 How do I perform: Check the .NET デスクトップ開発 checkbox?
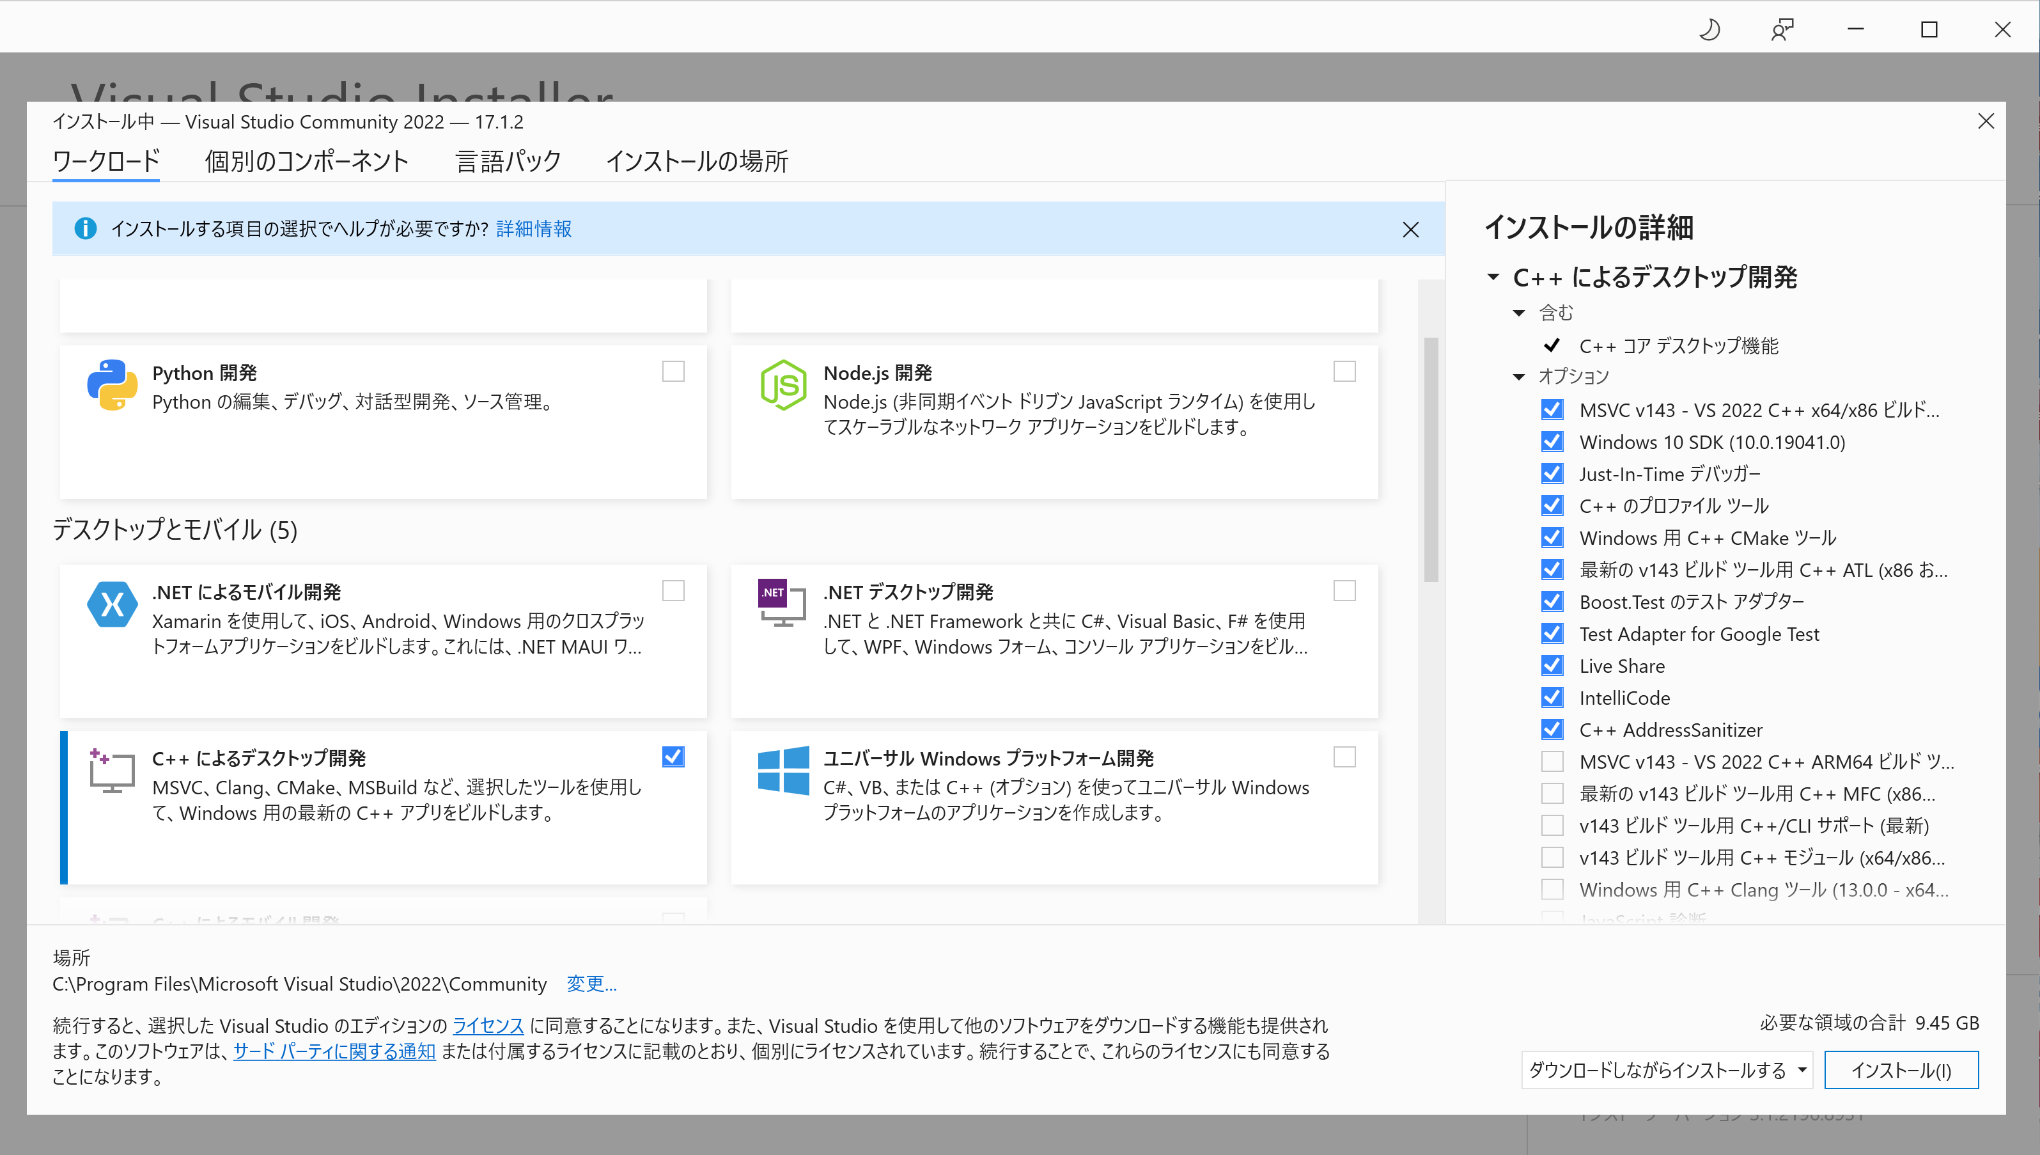point(1344,591)
